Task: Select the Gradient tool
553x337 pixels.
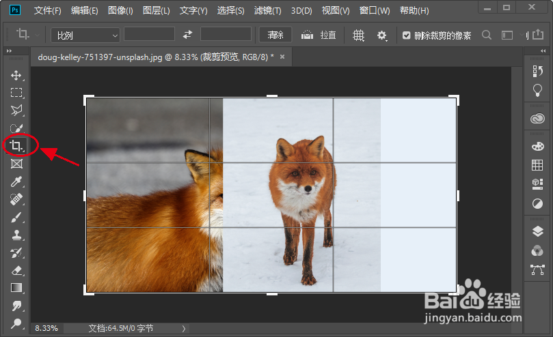Action: [x=16, y=288]
